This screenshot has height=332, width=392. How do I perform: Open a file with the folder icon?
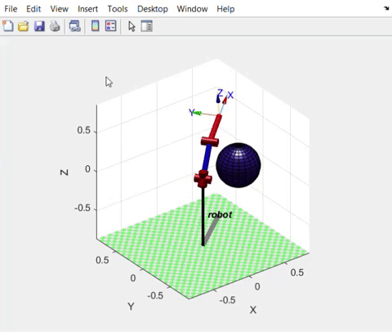24,26
